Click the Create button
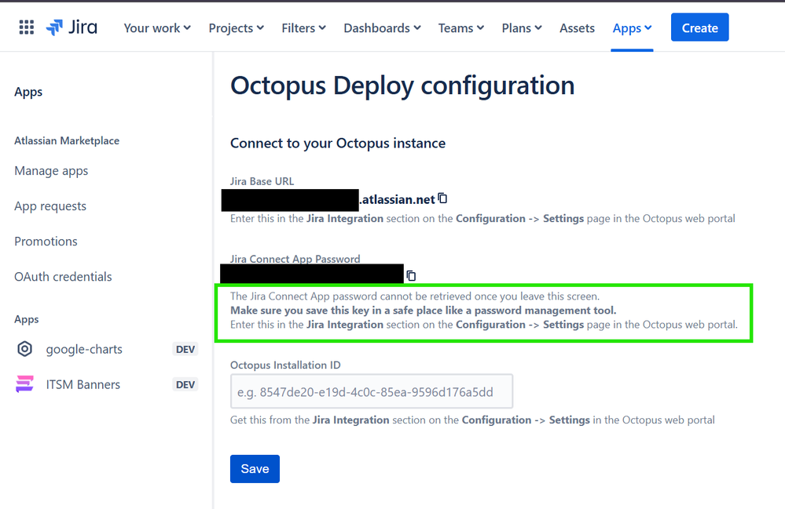The height and width of the screenshot is (509, 785). click(x=699, y=27)
